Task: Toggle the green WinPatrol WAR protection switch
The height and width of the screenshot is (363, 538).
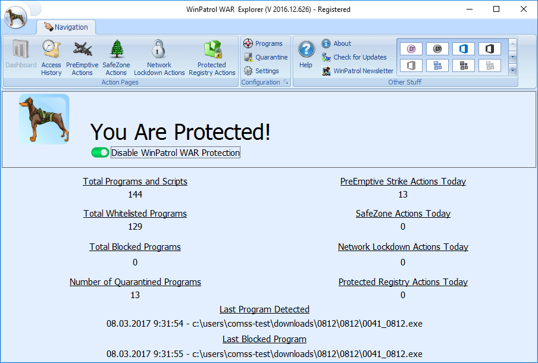Action: (x=100, y=153)
